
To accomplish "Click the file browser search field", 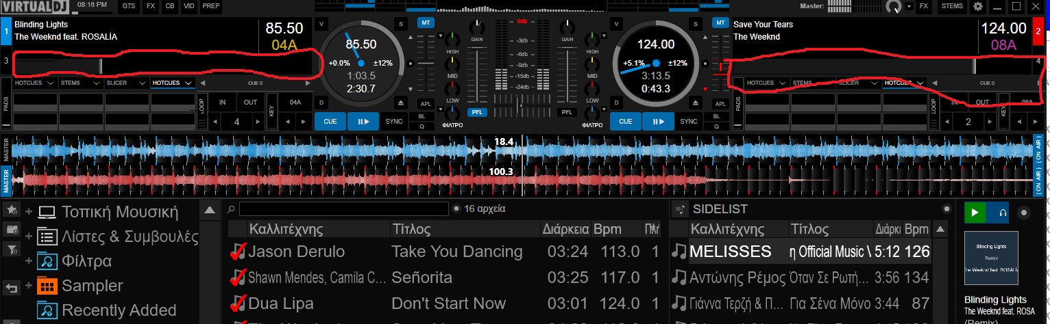I will (343, 208).
